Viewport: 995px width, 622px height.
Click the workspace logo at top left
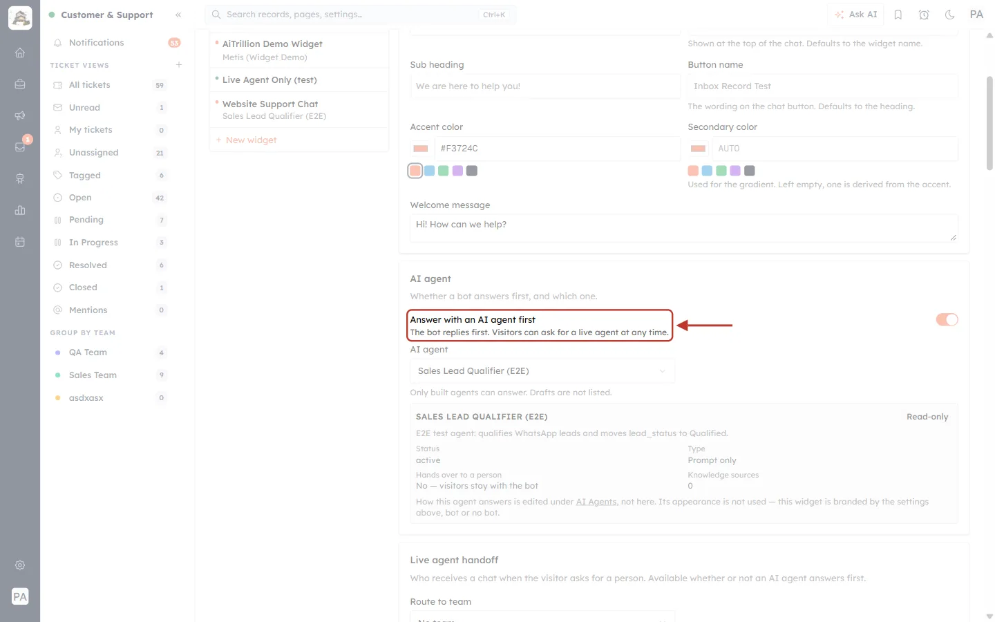click(20, 18)
